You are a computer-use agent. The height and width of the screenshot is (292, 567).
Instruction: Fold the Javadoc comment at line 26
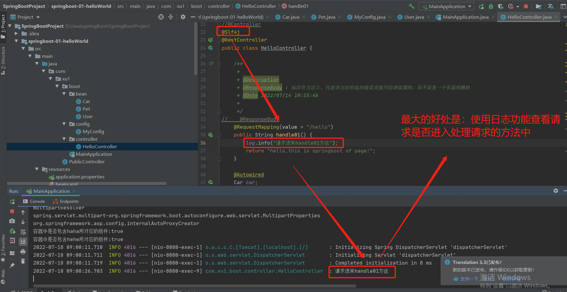(219, 64)
